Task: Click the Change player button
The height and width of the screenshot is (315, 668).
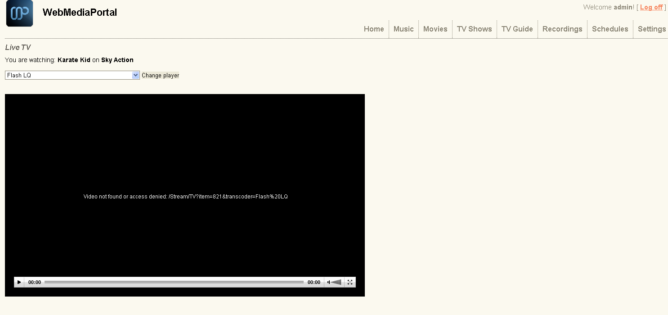Action: point(160,76)
